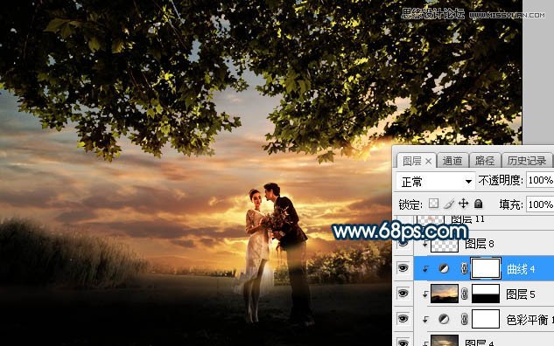
Task: Switch to the 路径 (Paths) tab
Action: 484,161
